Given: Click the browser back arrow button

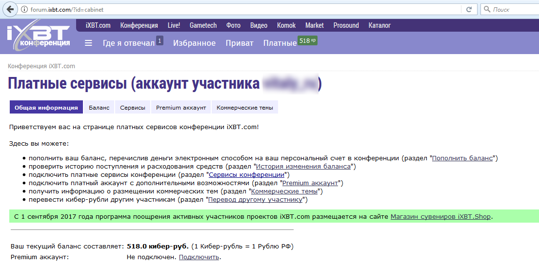Looking at the screenshot, I should tap(10, 10).
